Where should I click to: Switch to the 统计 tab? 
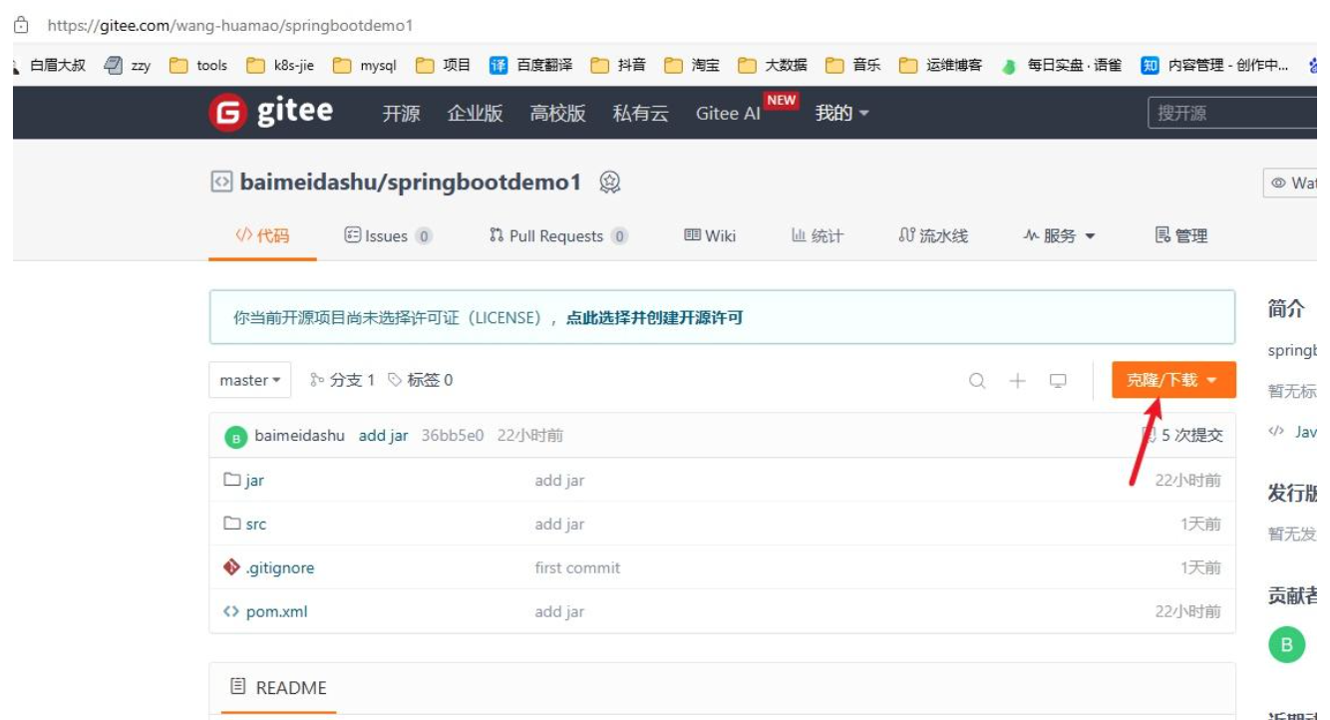pyautogui.click(x=818, y=236)
